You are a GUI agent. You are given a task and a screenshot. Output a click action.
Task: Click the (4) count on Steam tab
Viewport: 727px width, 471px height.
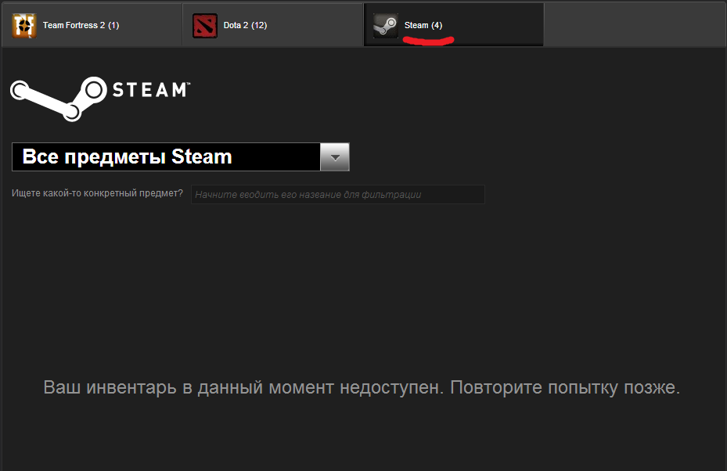[x=437, y=25]
